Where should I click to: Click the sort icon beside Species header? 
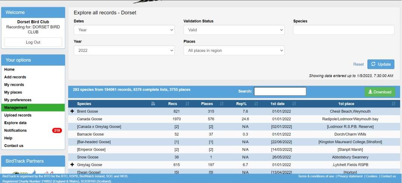153,104
